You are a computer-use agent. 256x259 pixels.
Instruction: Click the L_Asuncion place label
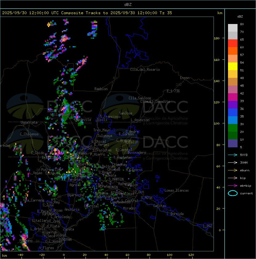(x=140, y=120)
